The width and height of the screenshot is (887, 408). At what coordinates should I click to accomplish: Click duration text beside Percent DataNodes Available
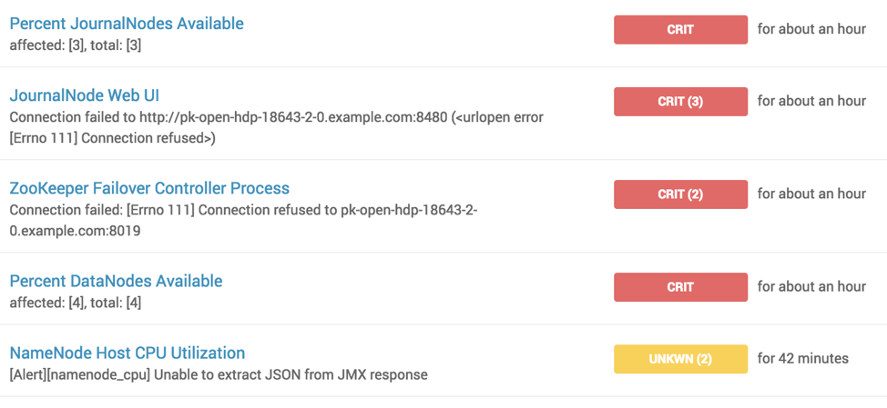pos(811,286)
